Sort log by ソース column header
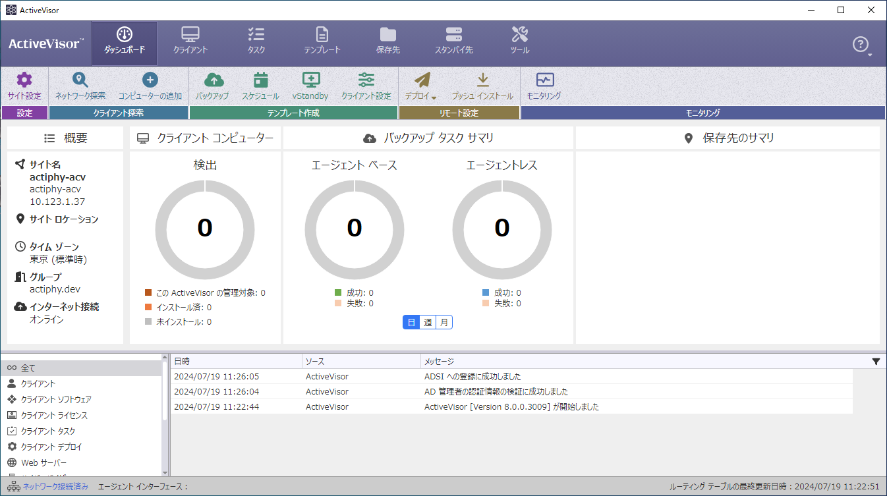The width and height of the screenshot is (887, 496). 361,361
